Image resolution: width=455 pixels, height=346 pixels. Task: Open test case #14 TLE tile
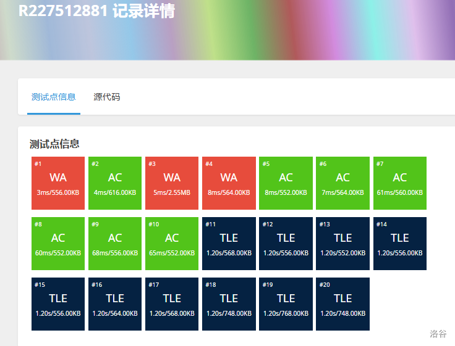point(399,244)
